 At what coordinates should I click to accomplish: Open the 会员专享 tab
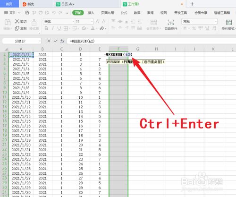click(x=201, y=13)
